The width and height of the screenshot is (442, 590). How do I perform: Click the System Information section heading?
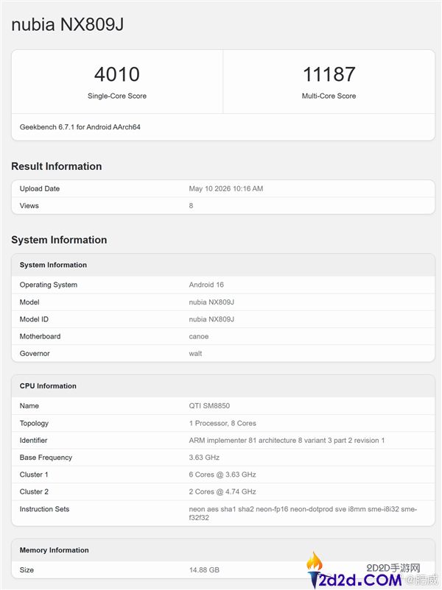tap(59, 240)
